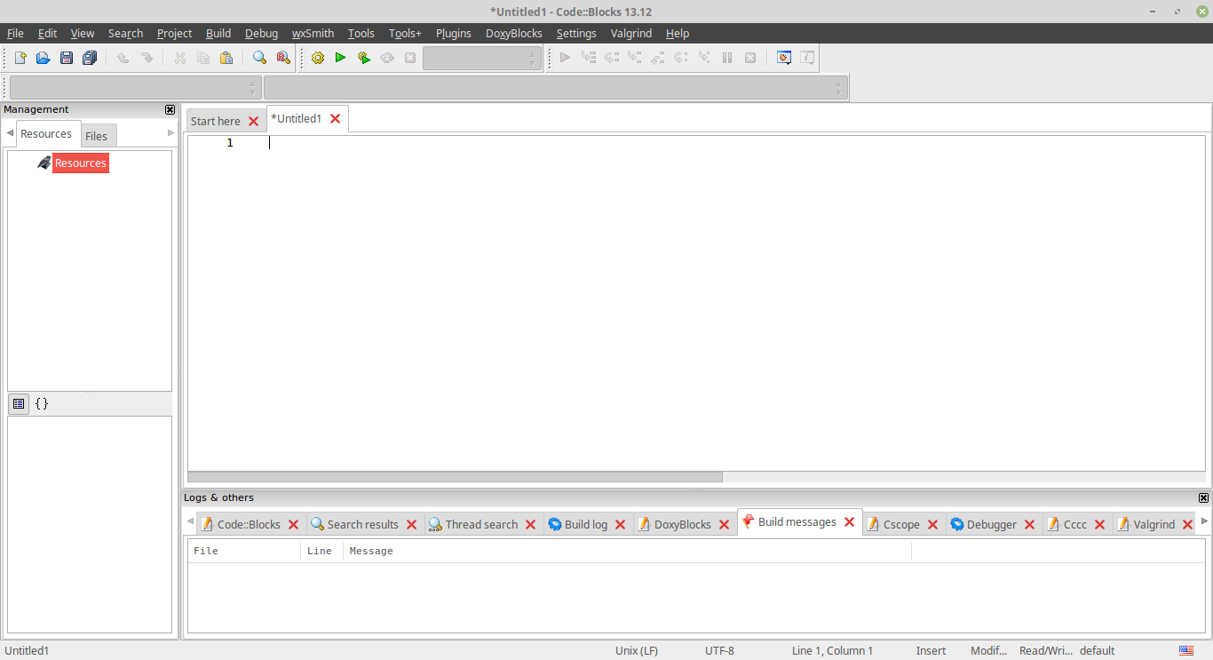Close the Build messages log tab

(x=849, y=521)
